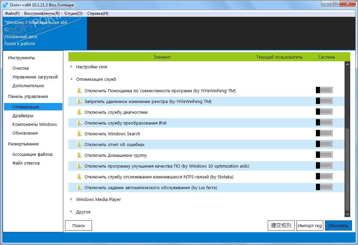Viewport: 358px width, 245px height.
Task: Select 'Драйверы' in the sidebar
Action: pos(23,116)
